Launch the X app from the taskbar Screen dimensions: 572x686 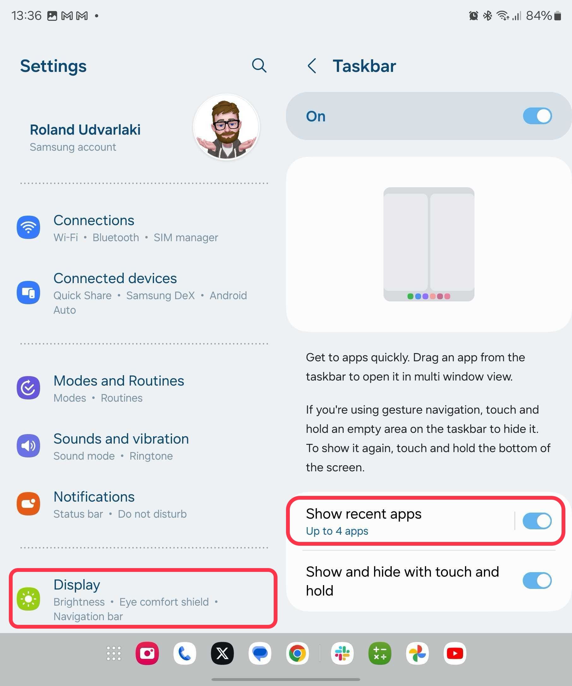point(222,653)
